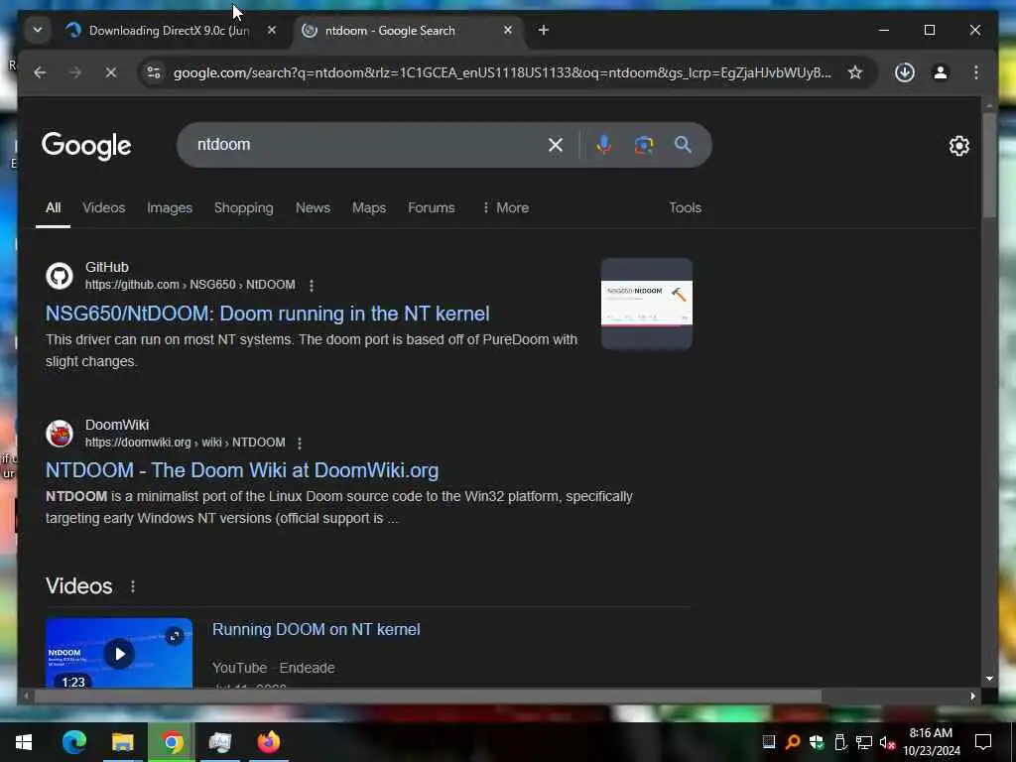Open the search Tools options
1016x762 pixels.
685,208
